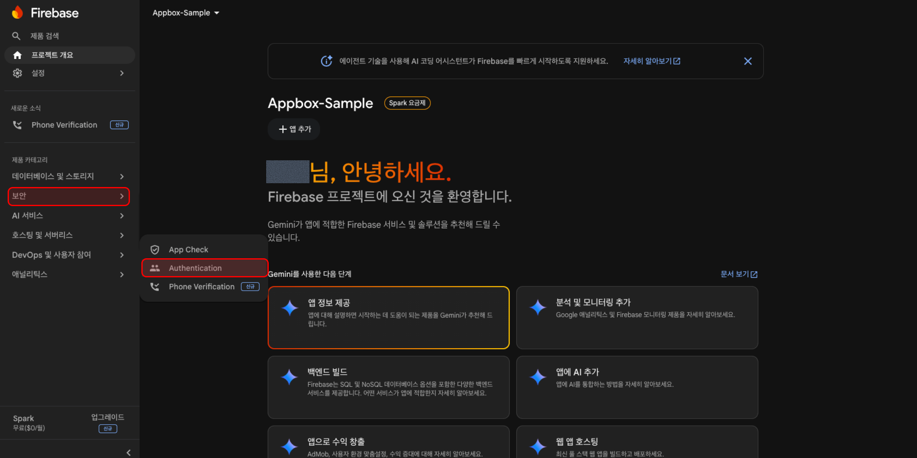Screen dimensions: 917x458
Task: Click the 신규 badge beside sidebar Phone Verification
Action: (x=119, y=125)
